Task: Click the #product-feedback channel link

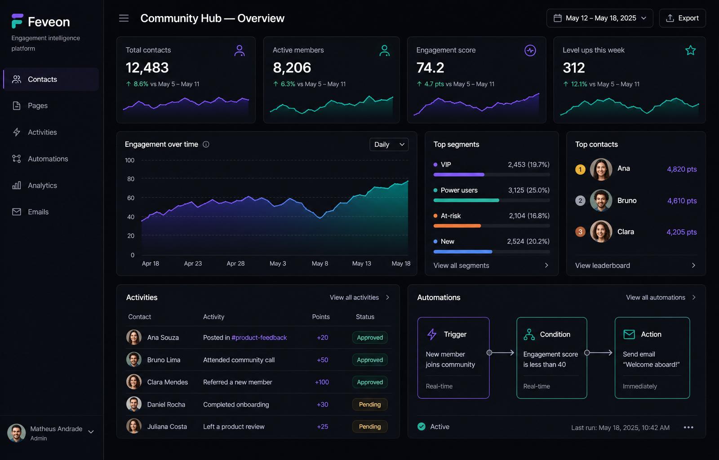Action: [x=259, y=337]
